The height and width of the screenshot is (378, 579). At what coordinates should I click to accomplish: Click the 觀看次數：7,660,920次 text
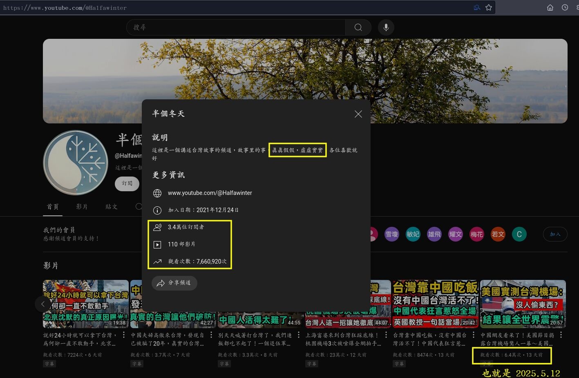pos(197,262)
